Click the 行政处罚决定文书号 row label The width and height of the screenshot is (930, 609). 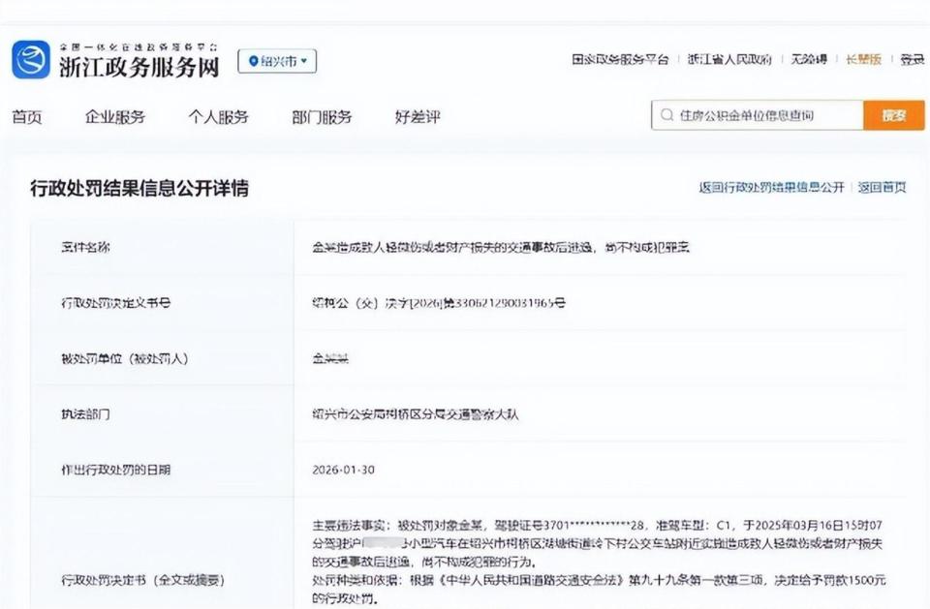(x=115, y=303)
